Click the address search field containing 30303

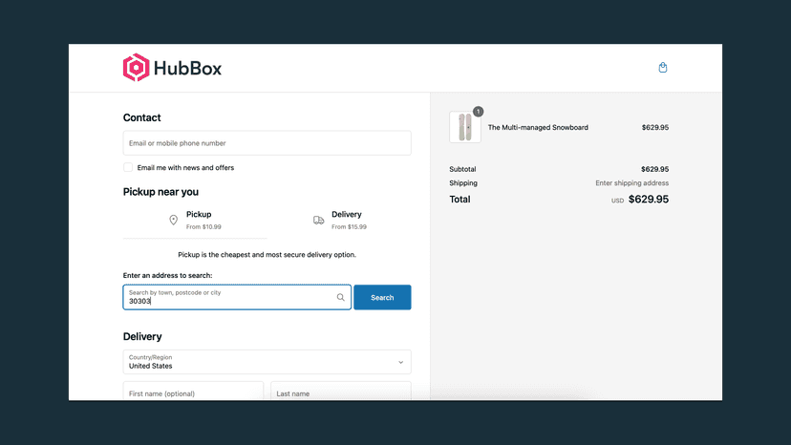pyautogui.click(x=237, y=297)
